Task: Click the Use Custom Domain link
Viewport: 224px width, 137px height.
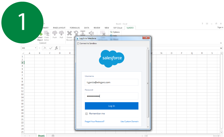Action: click(x=129, y=121)
